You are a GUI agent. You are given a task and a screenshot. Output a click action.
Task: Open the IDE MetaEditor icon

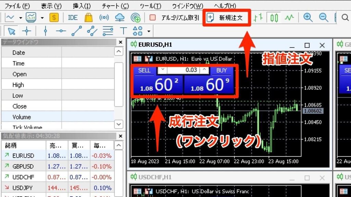pyautogui.click(x=73, y=17)
